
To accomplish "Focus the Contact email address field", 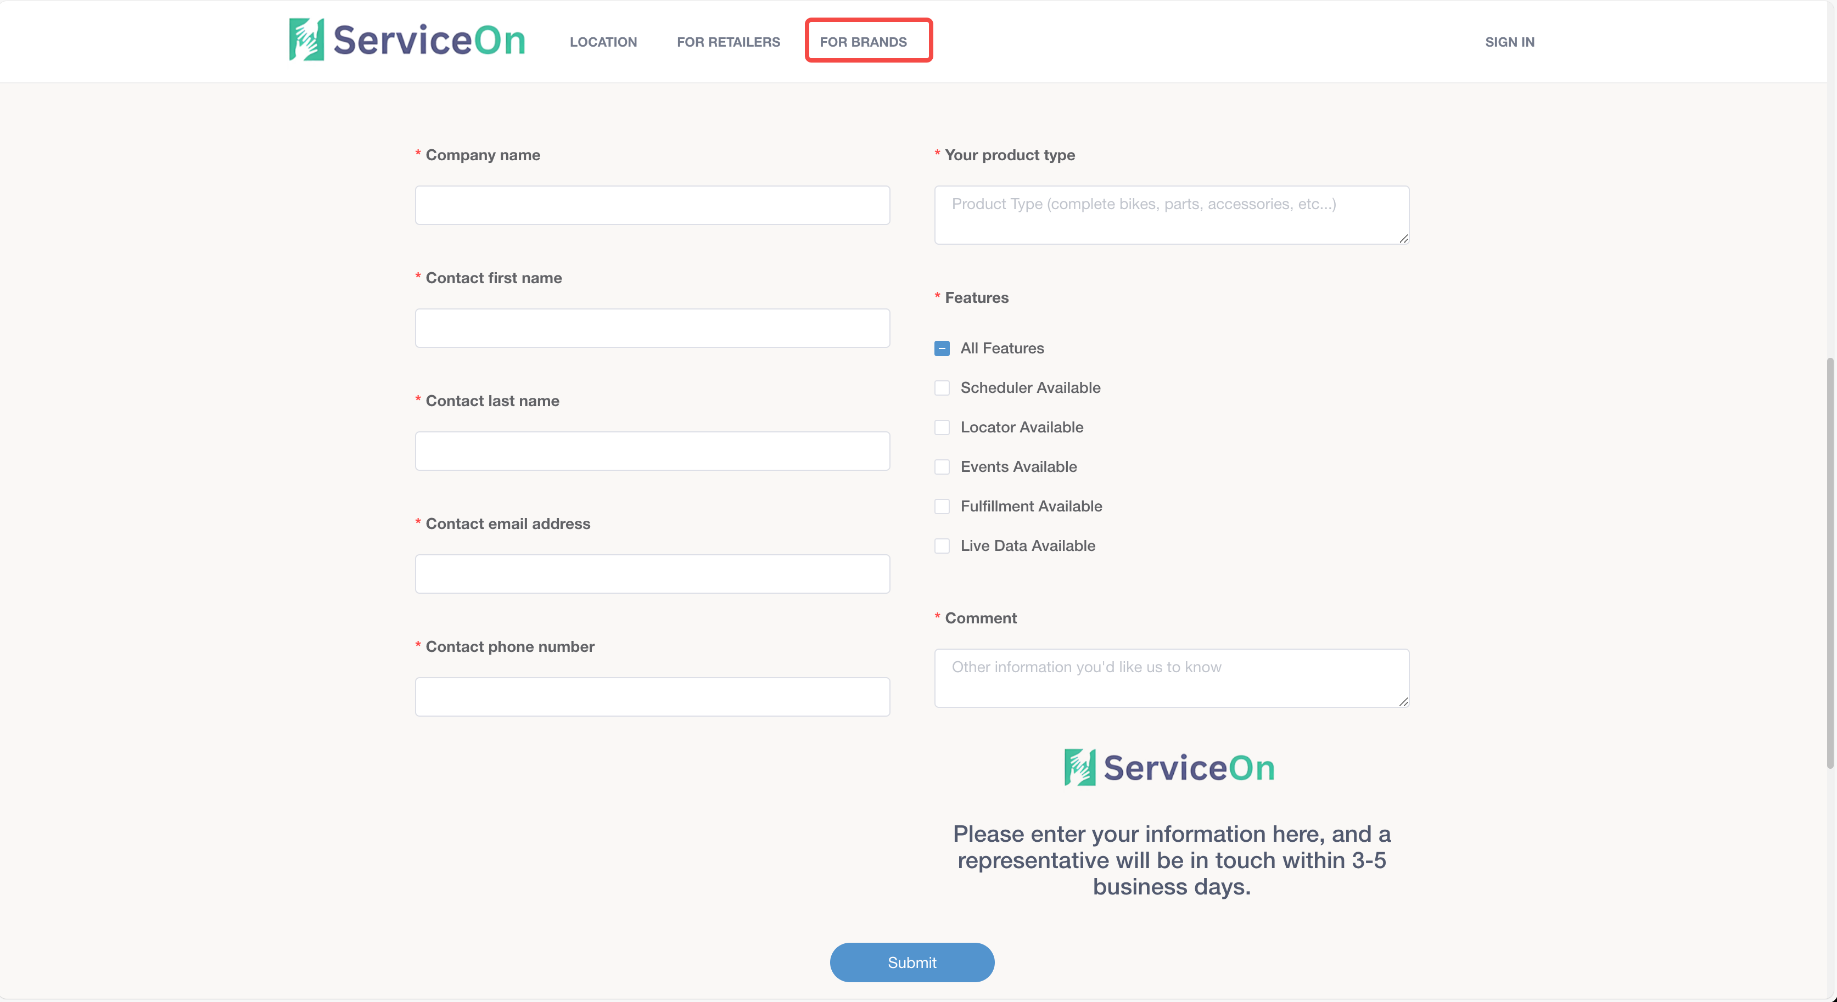I will 652,575.
